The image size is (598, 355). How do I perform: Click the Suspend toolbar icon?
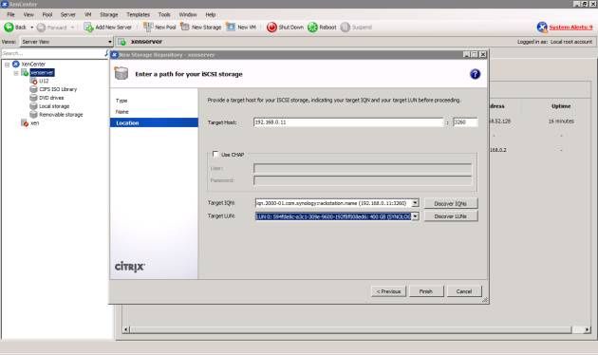point(345,28)
